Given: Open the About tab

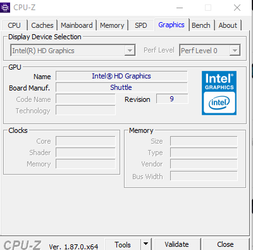Looking at the screenshot, I should coord(228,25).
